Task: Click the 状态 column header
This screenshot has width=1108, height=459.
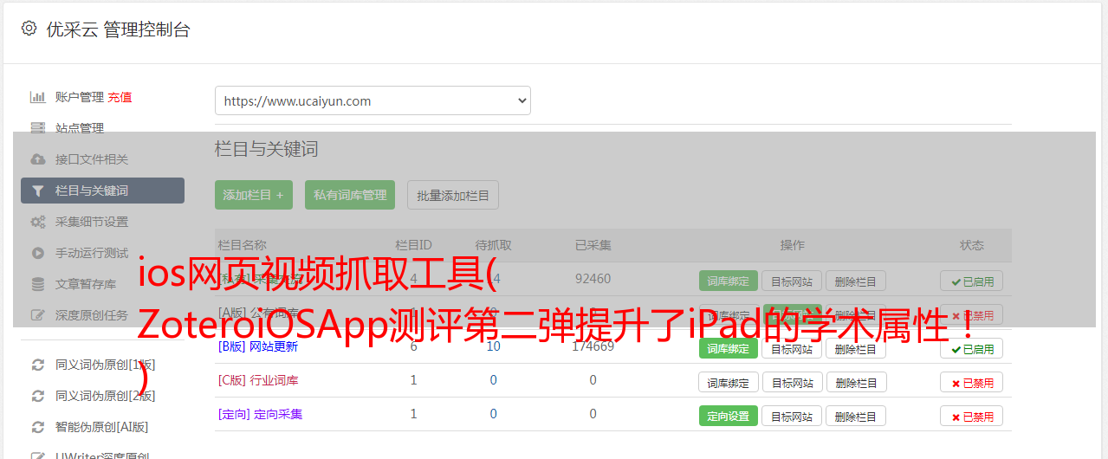Action: [971, 245]
